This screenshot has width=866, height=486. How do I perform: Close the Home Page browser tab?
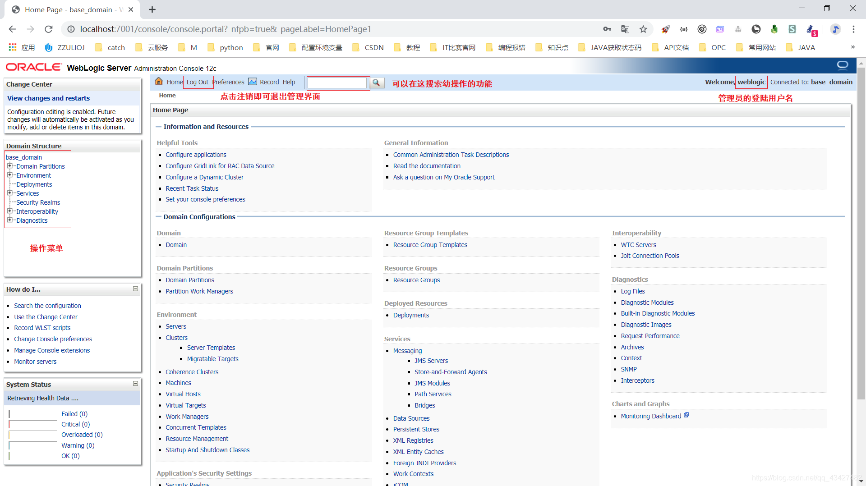(131, 9)
